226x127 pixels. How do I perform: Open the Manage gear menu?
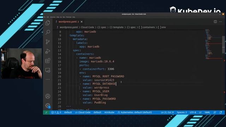pyautogui.click(x=48, y=105)
